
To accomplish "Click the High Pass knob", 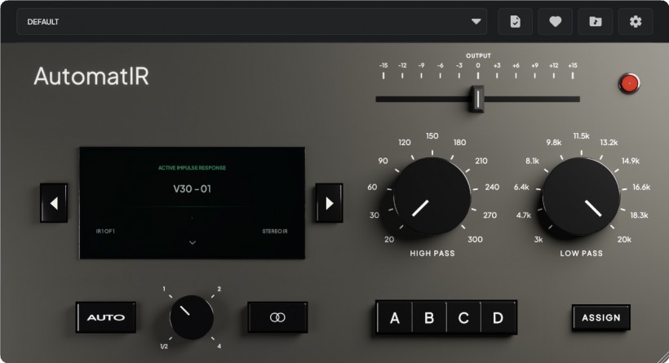I will pos(432,197).
